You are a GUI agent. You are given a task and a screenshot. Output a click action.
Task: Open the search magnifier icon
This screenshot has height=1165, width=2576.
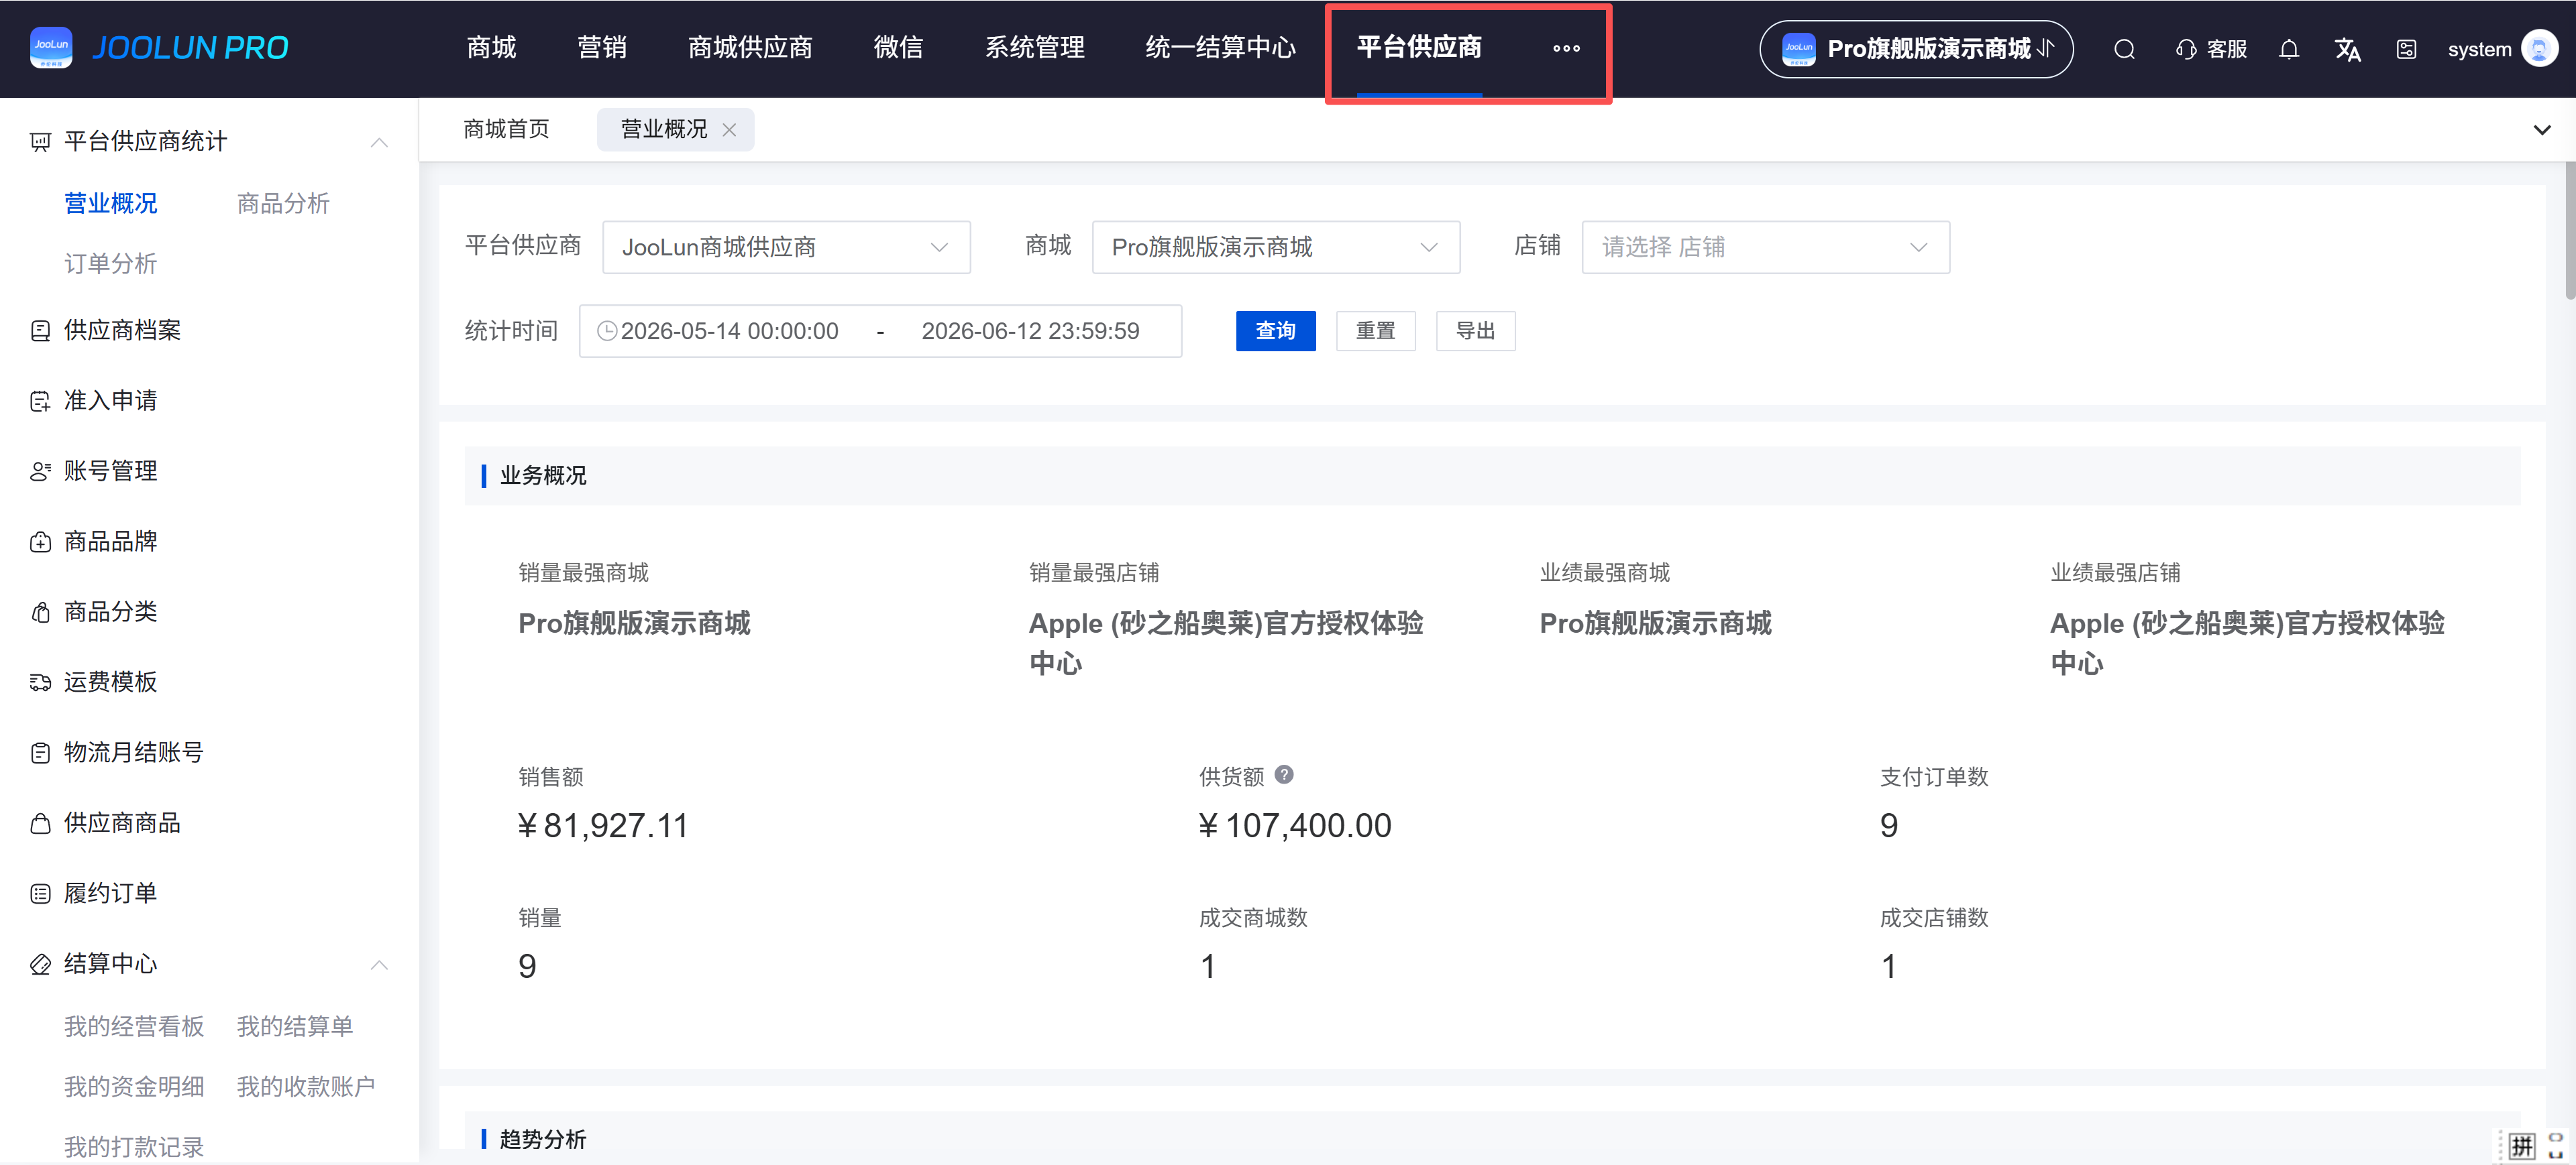(x=2124, y=49)
